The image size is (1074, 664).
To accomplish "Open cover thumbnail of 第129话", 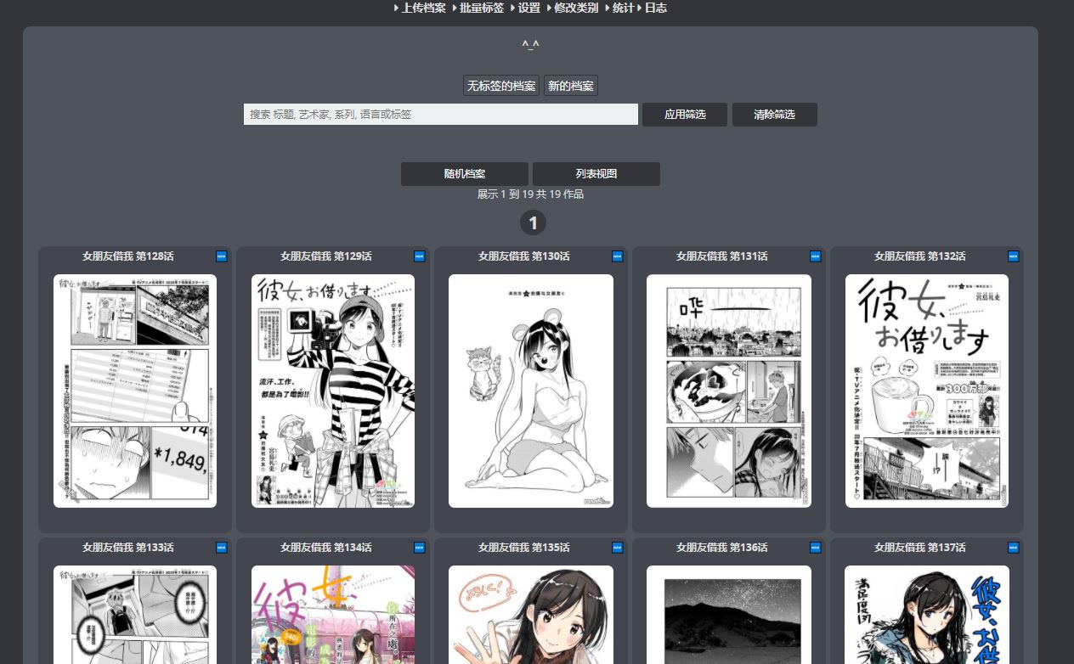I will point(333,391).
